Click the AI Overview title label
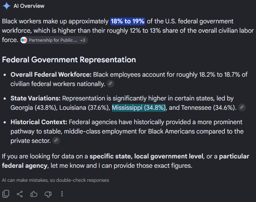Image resolution: width=256 pixels, height=202 pixels. click(29, 6)
